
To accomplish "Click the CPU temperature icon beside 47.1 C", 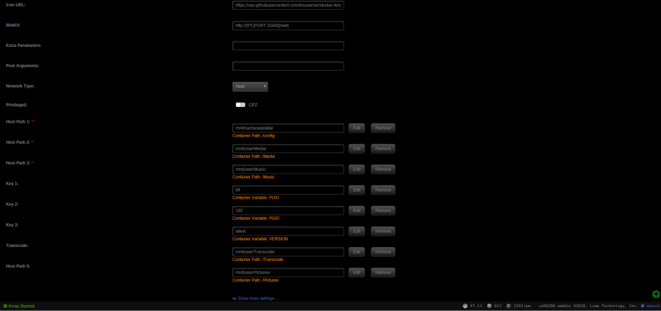I will [x=465, y=306].
